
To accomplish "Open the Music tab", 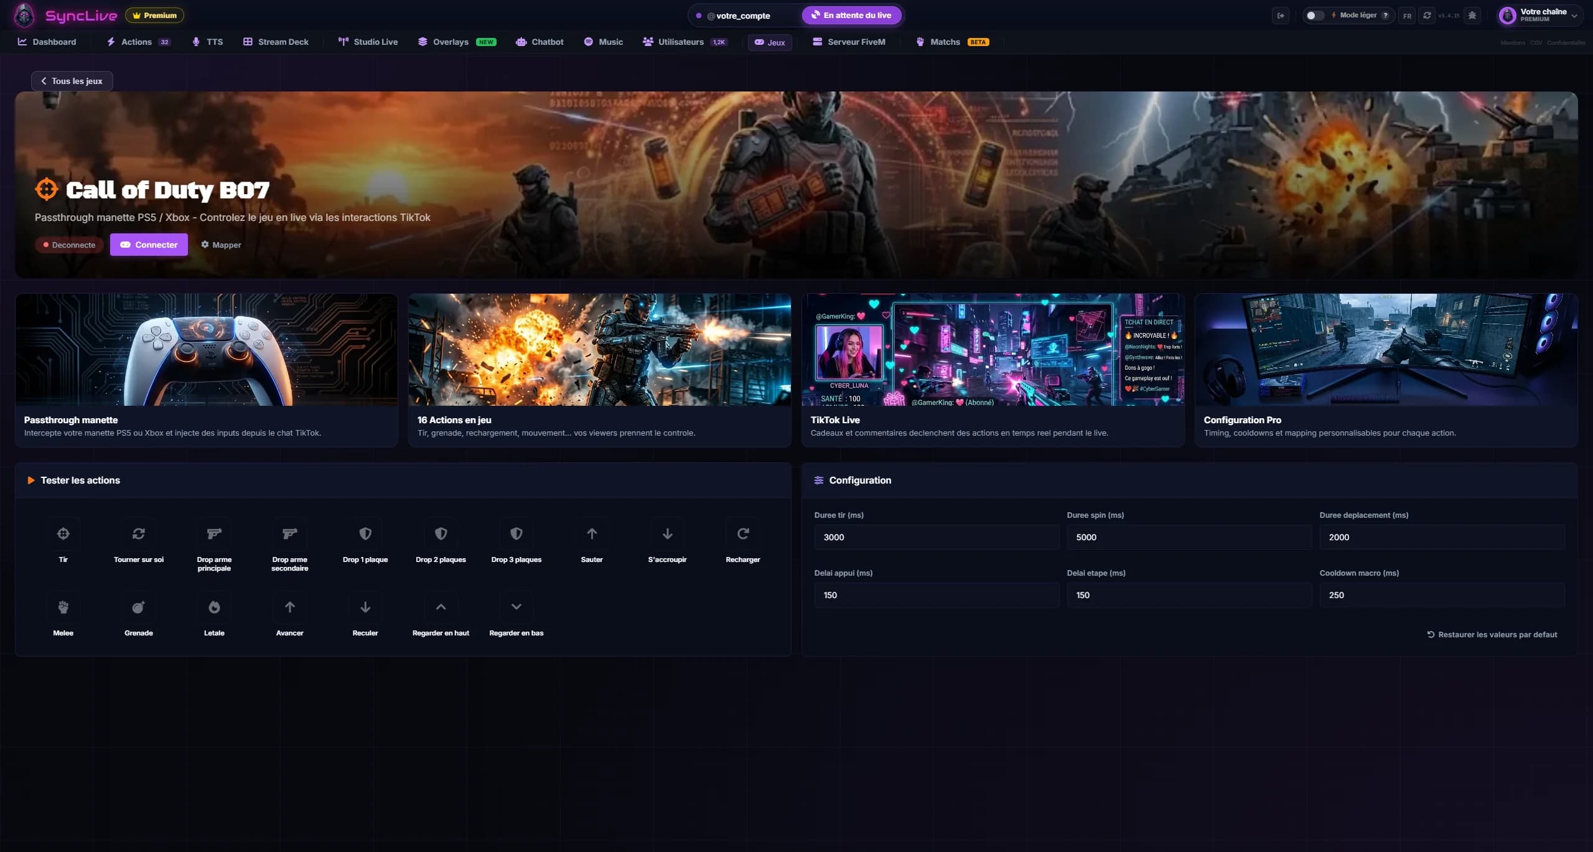I will 603,42.
